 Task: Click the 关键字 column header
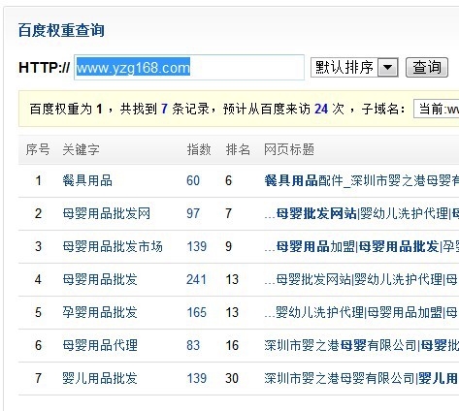pos(81,149)
